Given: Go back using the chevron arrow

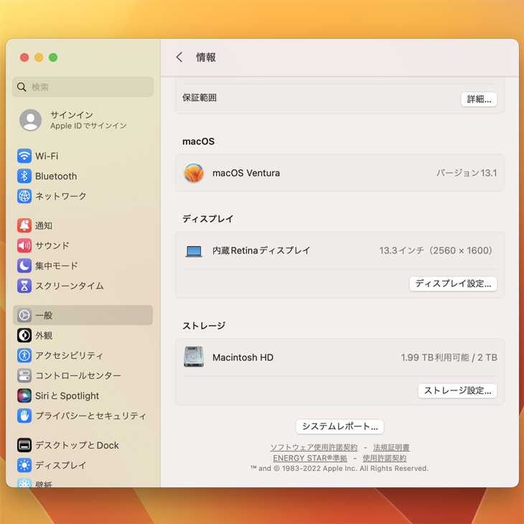Looking at the screenshot, I should tap(179, 57).
